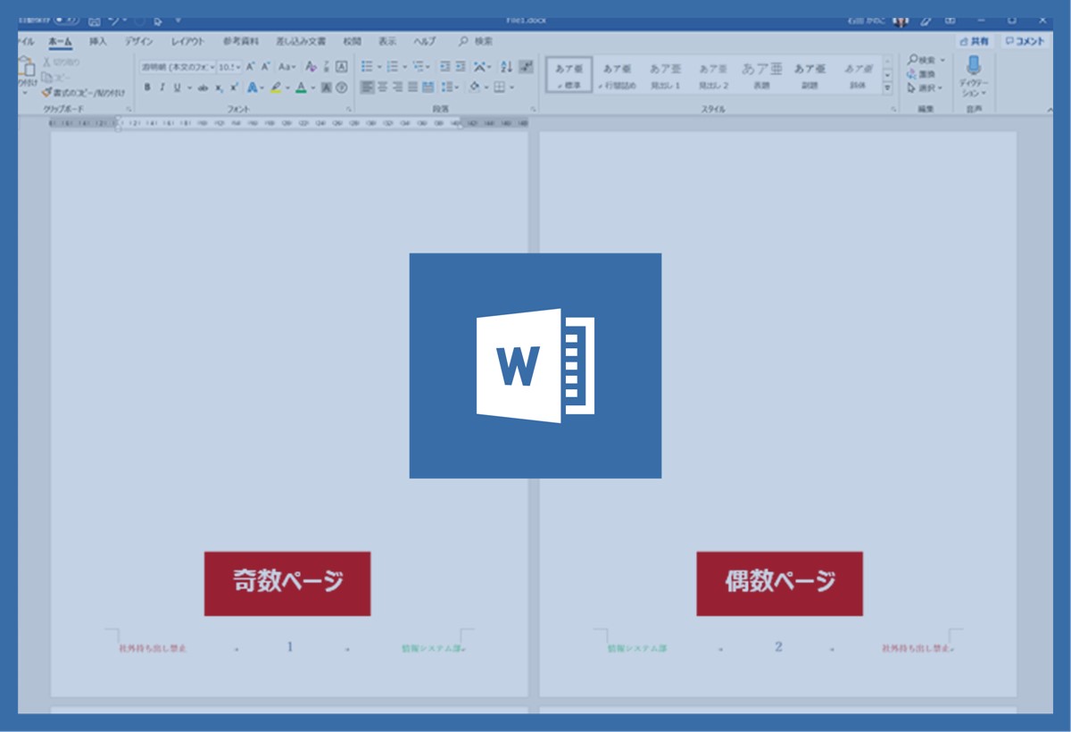Open the font size dropdown
The width and height of the screenshot is (1071, 732).
[x=238, y=67]
